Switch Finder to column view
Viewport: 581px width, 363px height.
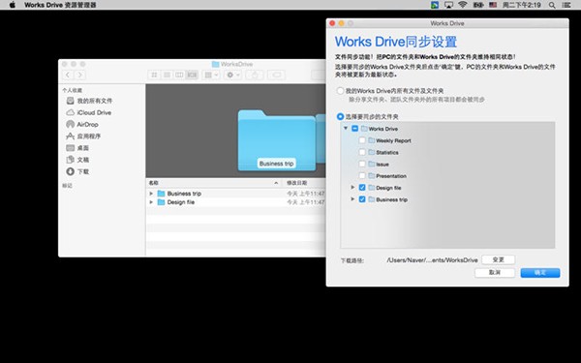[x=179, y=75]
